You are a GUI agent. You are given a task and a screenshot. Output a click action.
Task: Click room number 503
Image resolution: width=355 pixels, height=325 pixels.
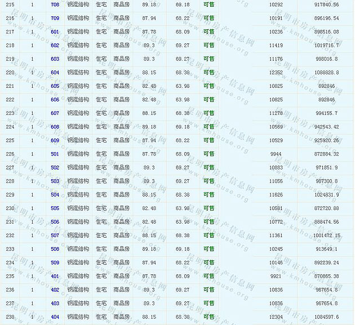55,181
